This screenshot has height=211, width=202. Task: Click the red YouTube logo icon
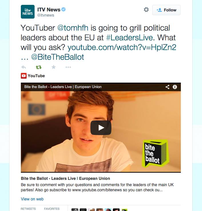[x=24, y=76]
